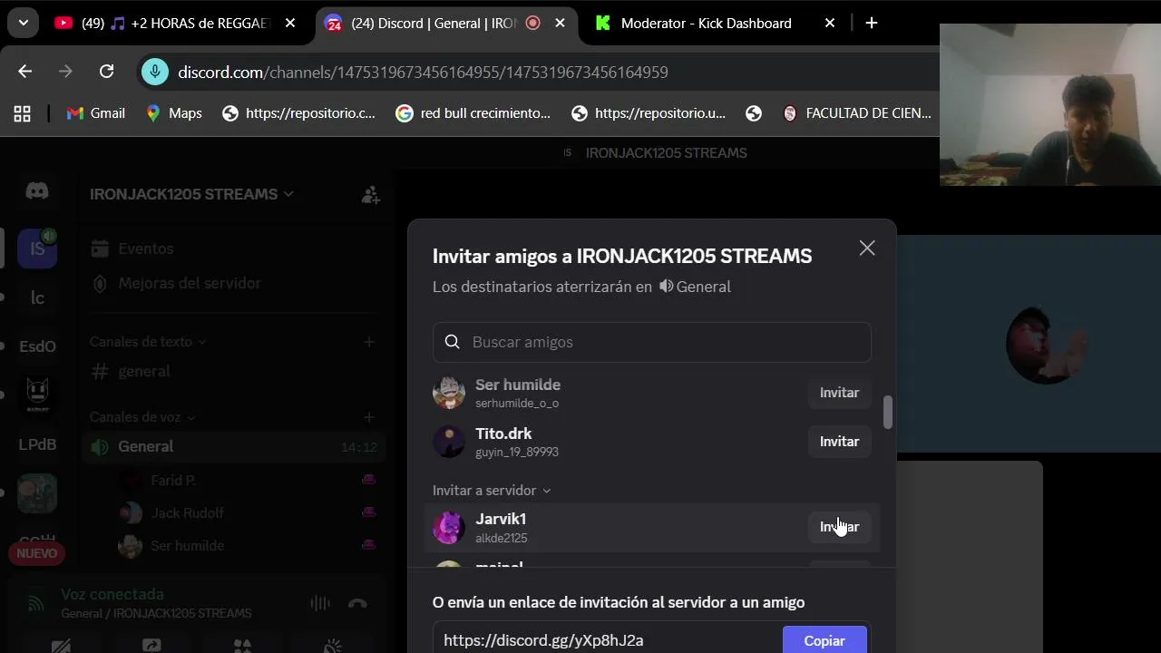The image size is (1161, 653).
Task: Close the Kick Dashboard tab
Action: (x=829, y=24)
